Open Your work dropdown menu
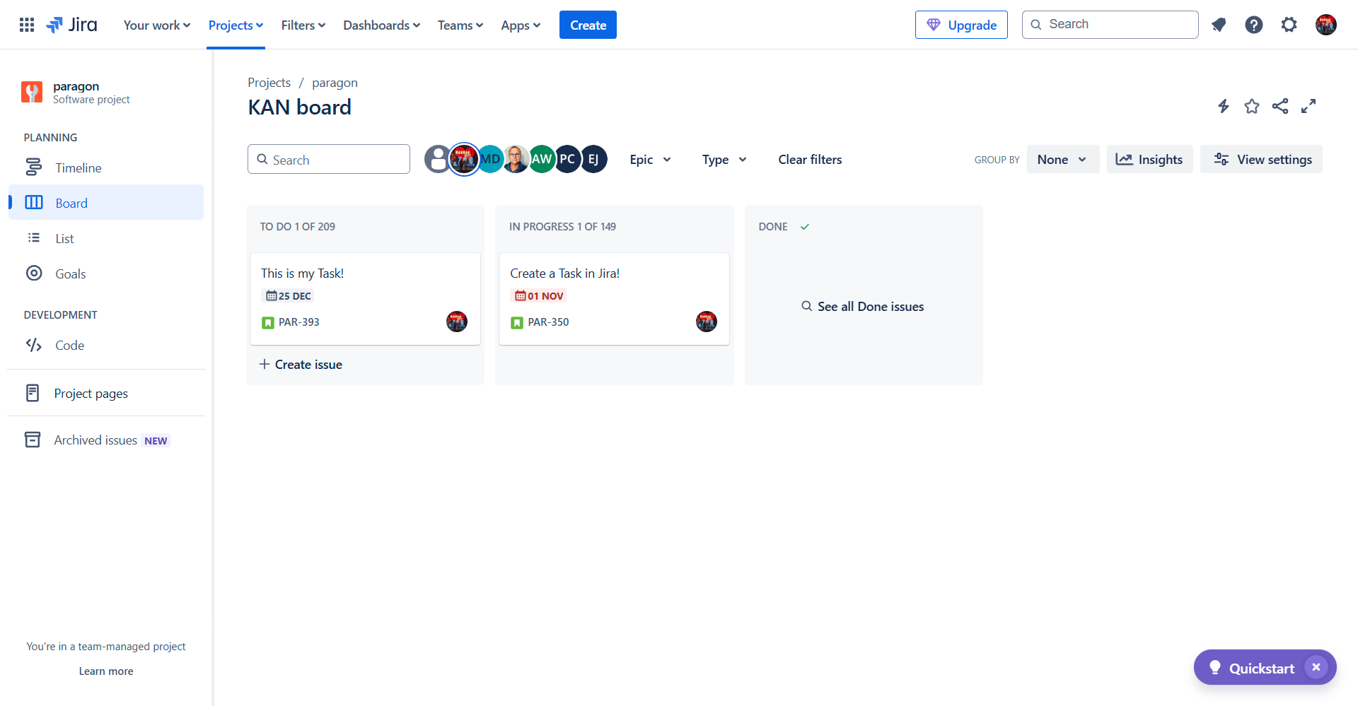The width and height of the screenshot is (1358, 706). click(x=156, y=25)
